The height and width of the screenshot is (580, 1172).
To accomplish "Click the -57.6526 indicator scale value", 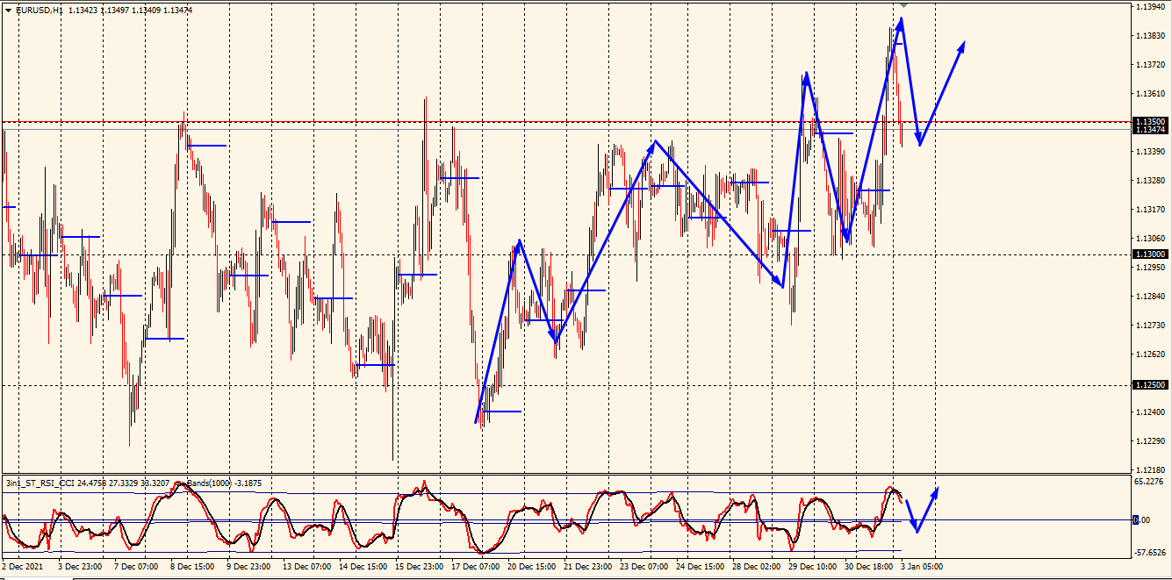I will (x=1150, y=554).
